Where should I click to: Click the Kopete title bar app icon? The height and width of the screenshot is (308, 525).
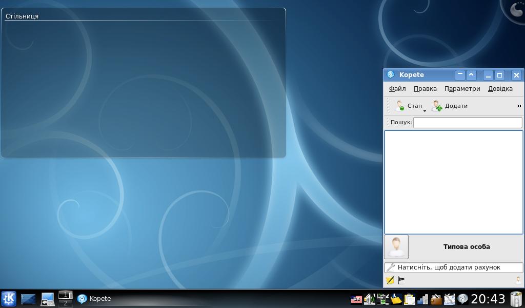[390, 75]
